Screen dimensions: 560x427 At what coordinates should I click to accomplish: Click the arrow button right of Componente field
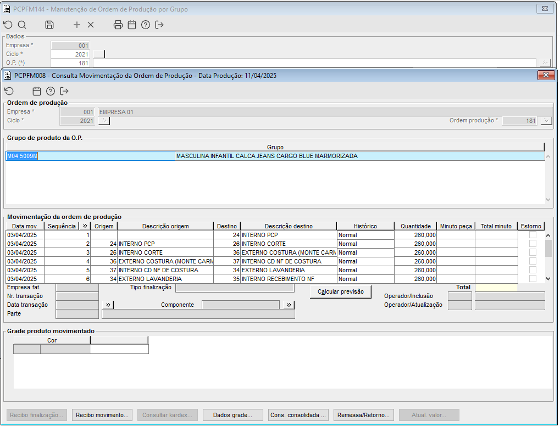[x=289, y=305]
